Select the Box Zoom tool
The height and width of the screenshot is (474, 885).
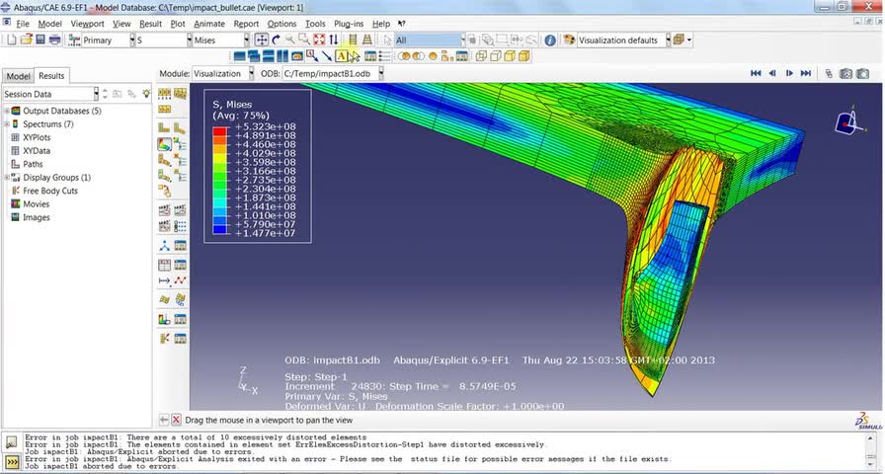304,39
